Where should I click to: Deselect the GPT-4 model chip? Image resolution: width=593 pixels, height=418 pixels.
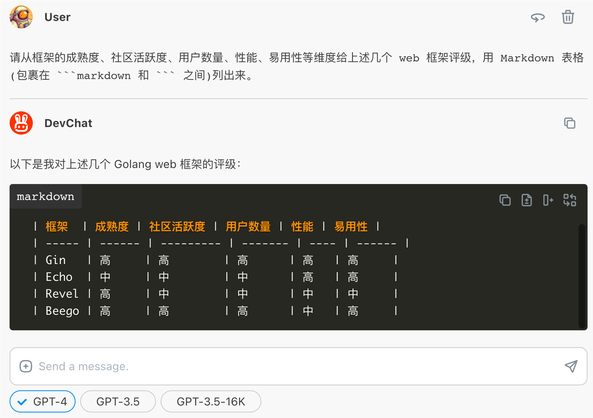coord(42,401)
